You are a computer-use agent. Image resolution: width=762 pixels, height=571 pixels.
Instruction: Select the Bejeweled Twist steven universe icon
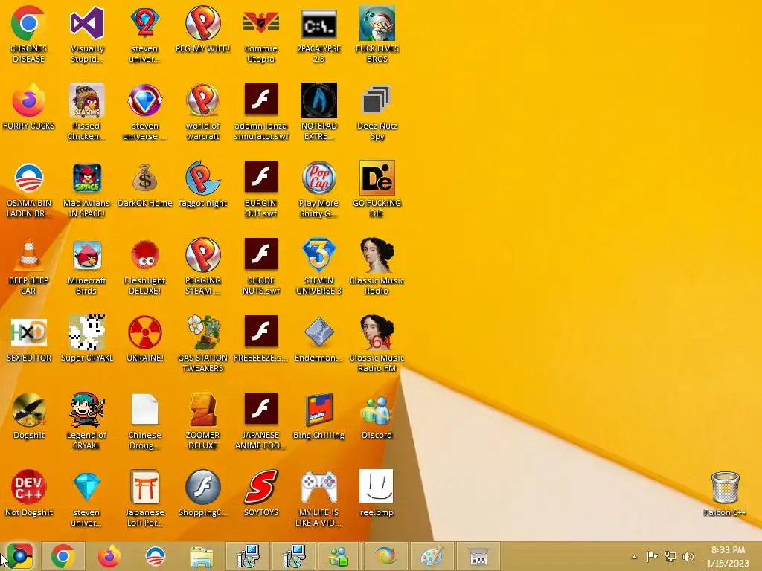coord(145,100)
